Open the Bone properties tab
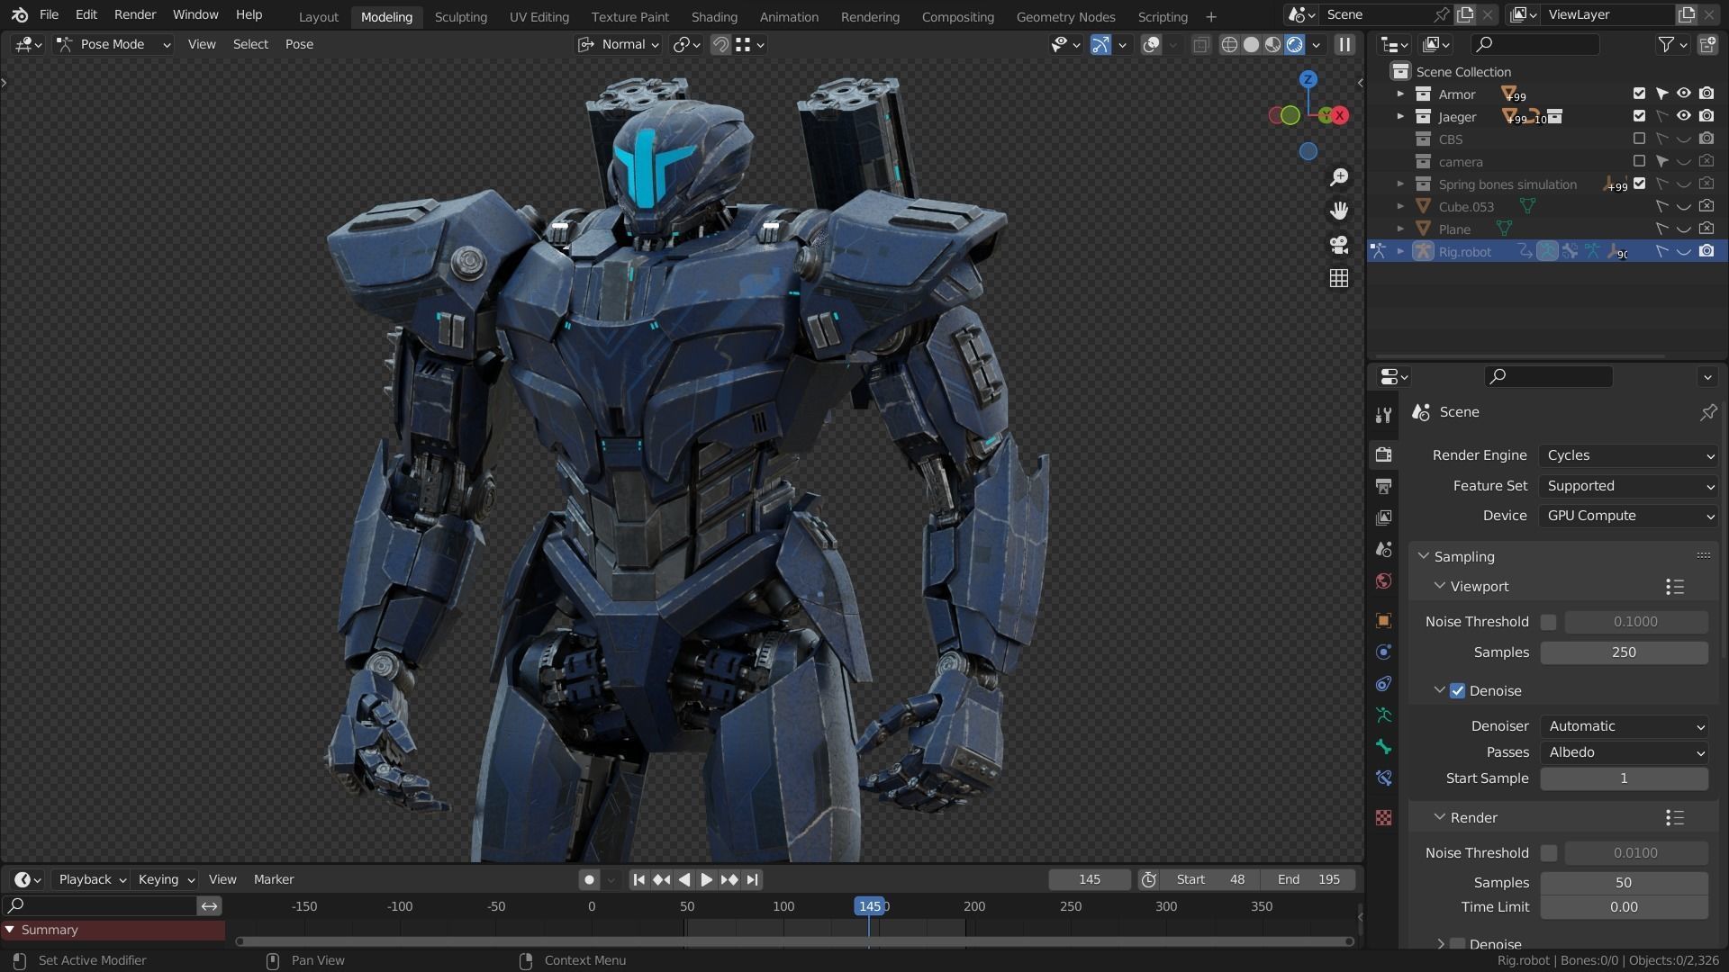1729x972 pixels. (1384, 747)
